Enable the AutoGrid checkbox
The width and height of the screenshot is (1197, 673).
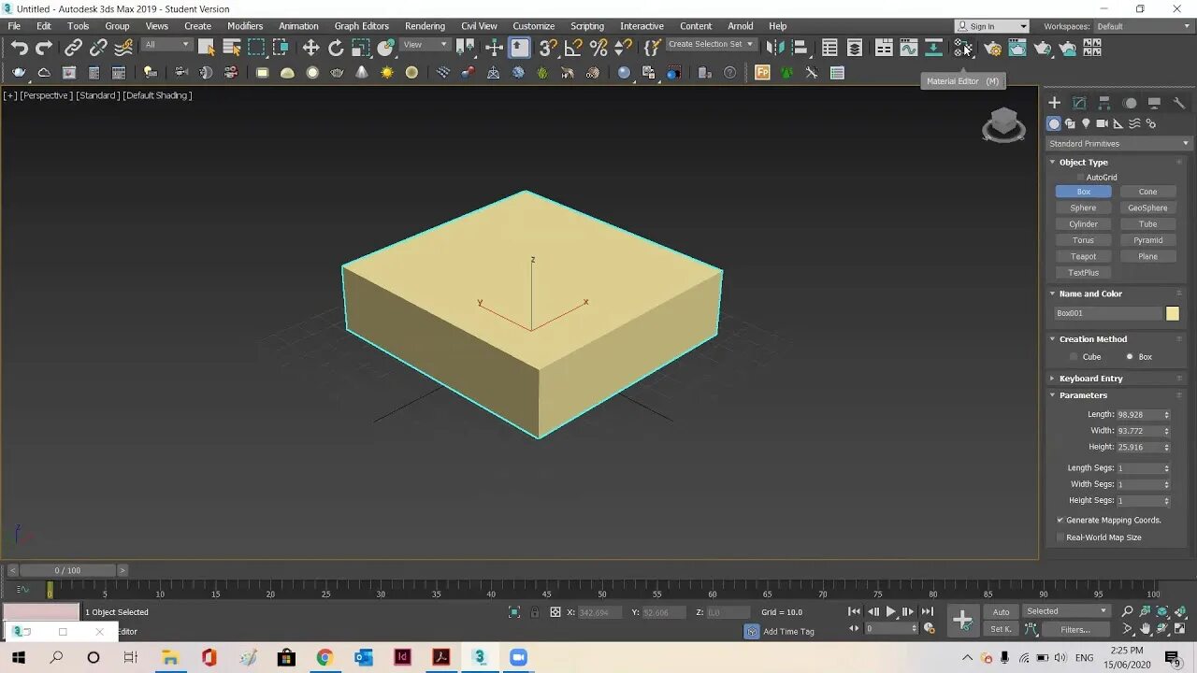coord(1080,178)
